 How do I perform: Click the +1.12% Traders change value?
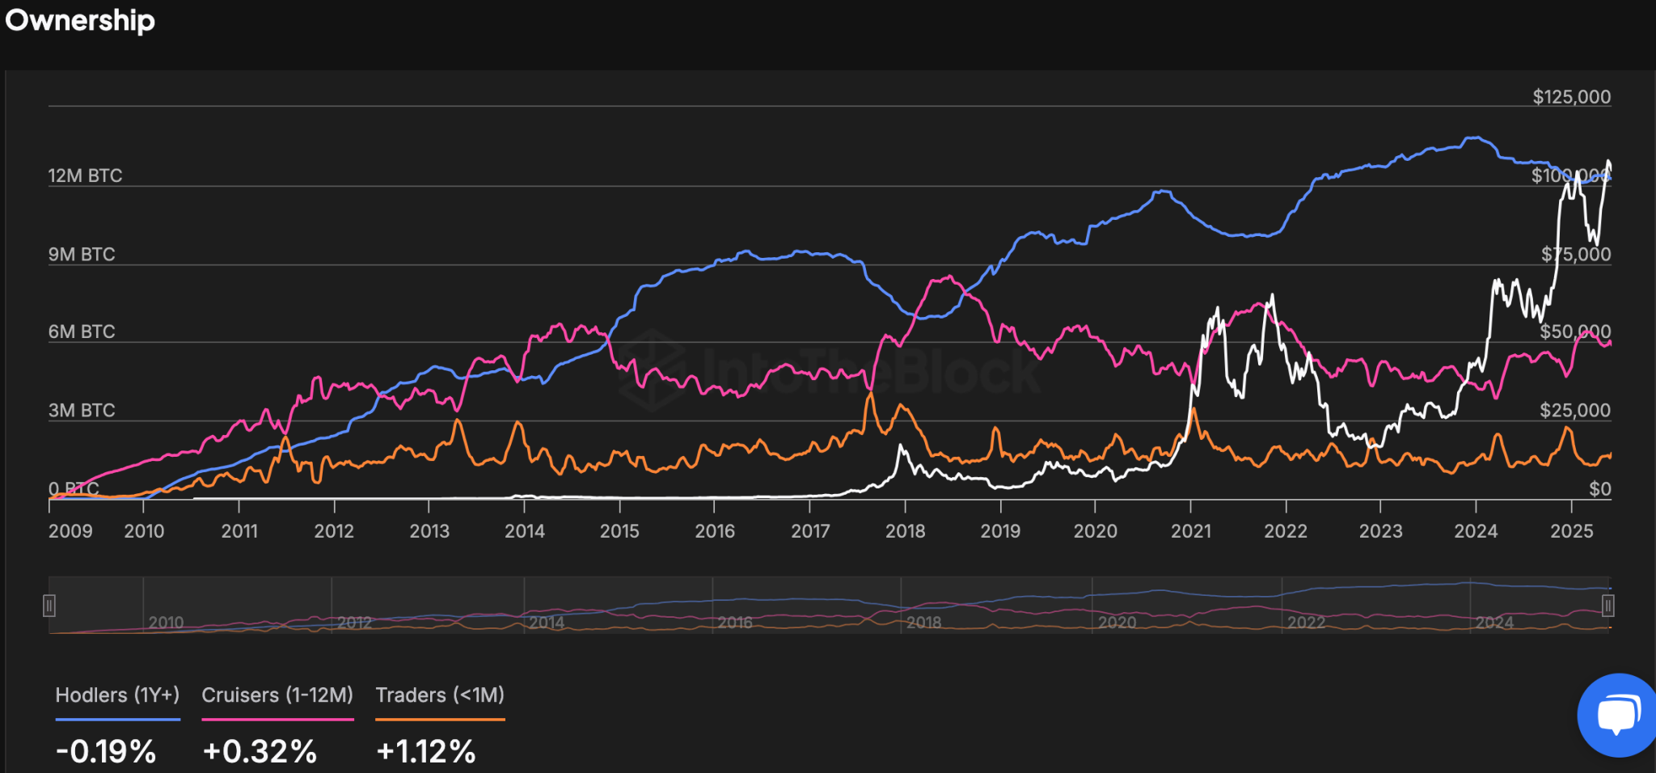coord(426,751)
